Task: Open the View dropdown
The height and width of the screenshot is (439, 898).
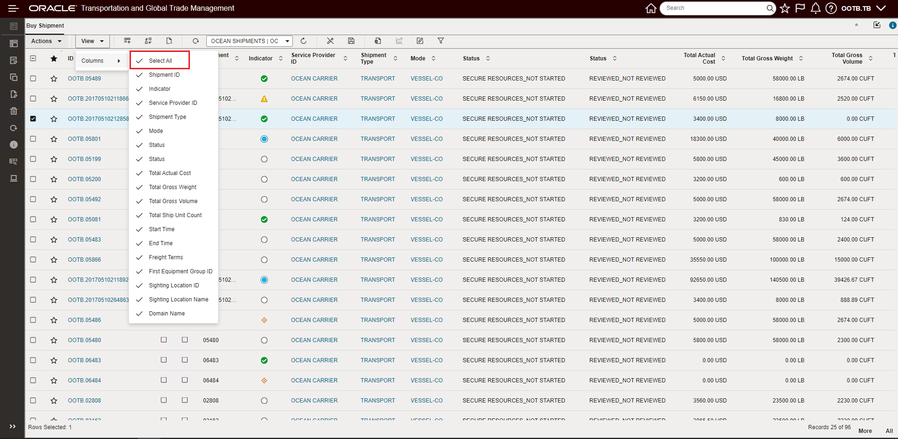Action: coord(92,41)
